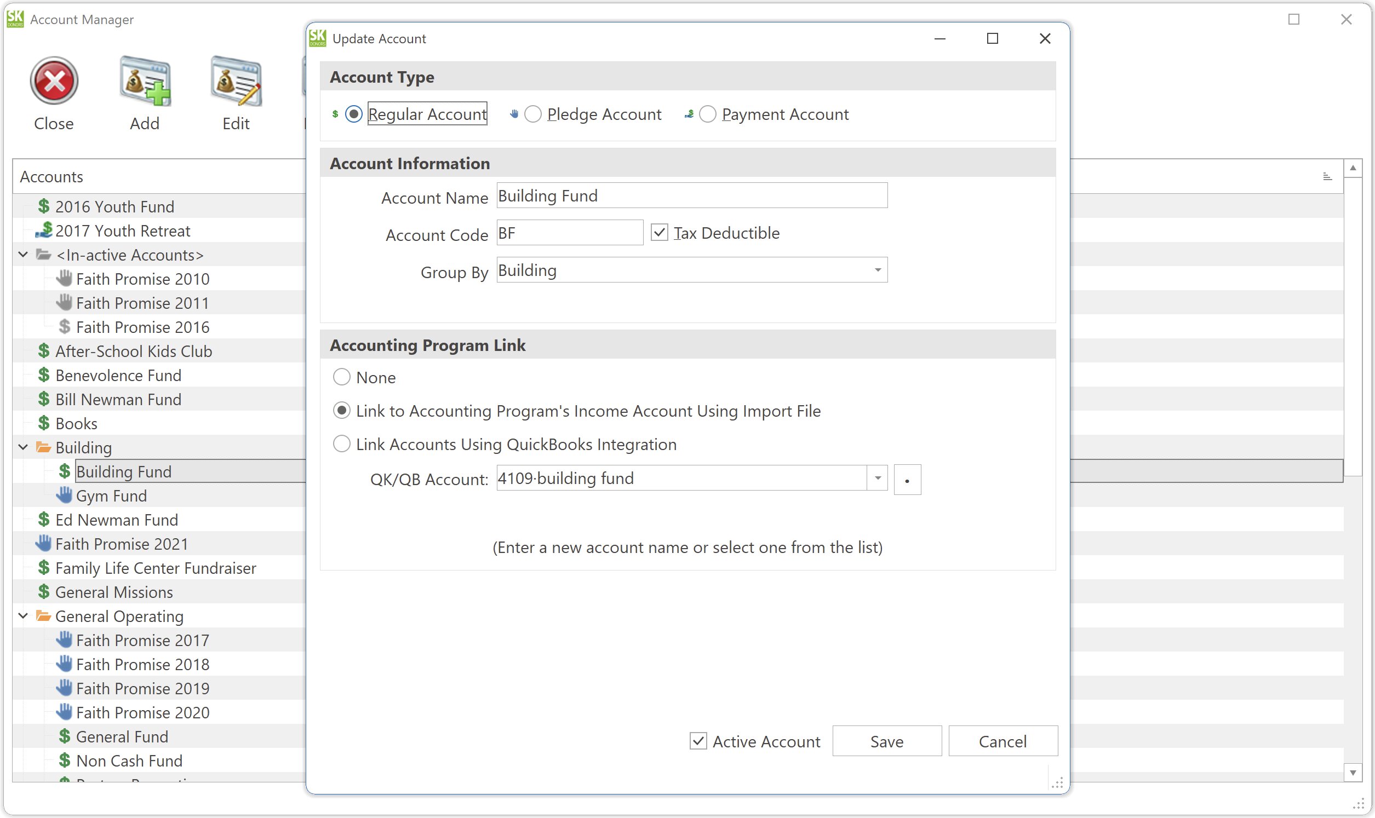Click the Add account toolbar icon
The height and width of the screenshot is (818, 1375).
(145, 82)
